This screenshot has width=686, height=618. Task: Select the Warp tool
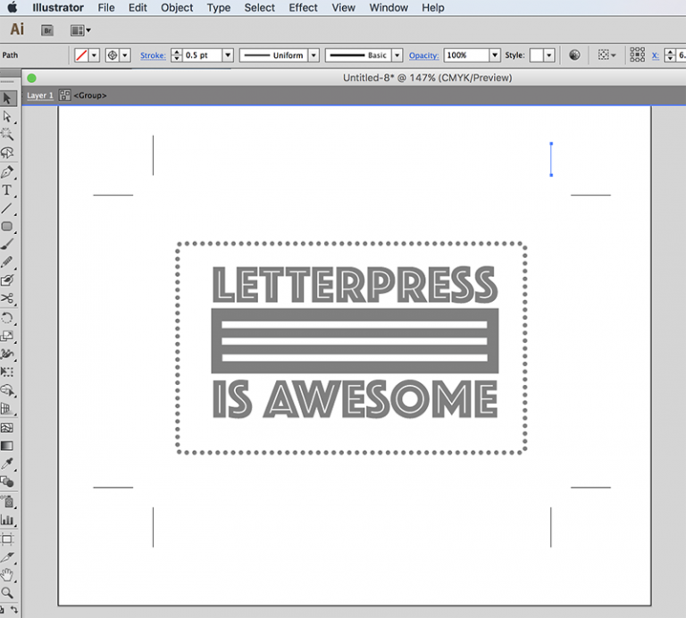(x=7, y=354)
